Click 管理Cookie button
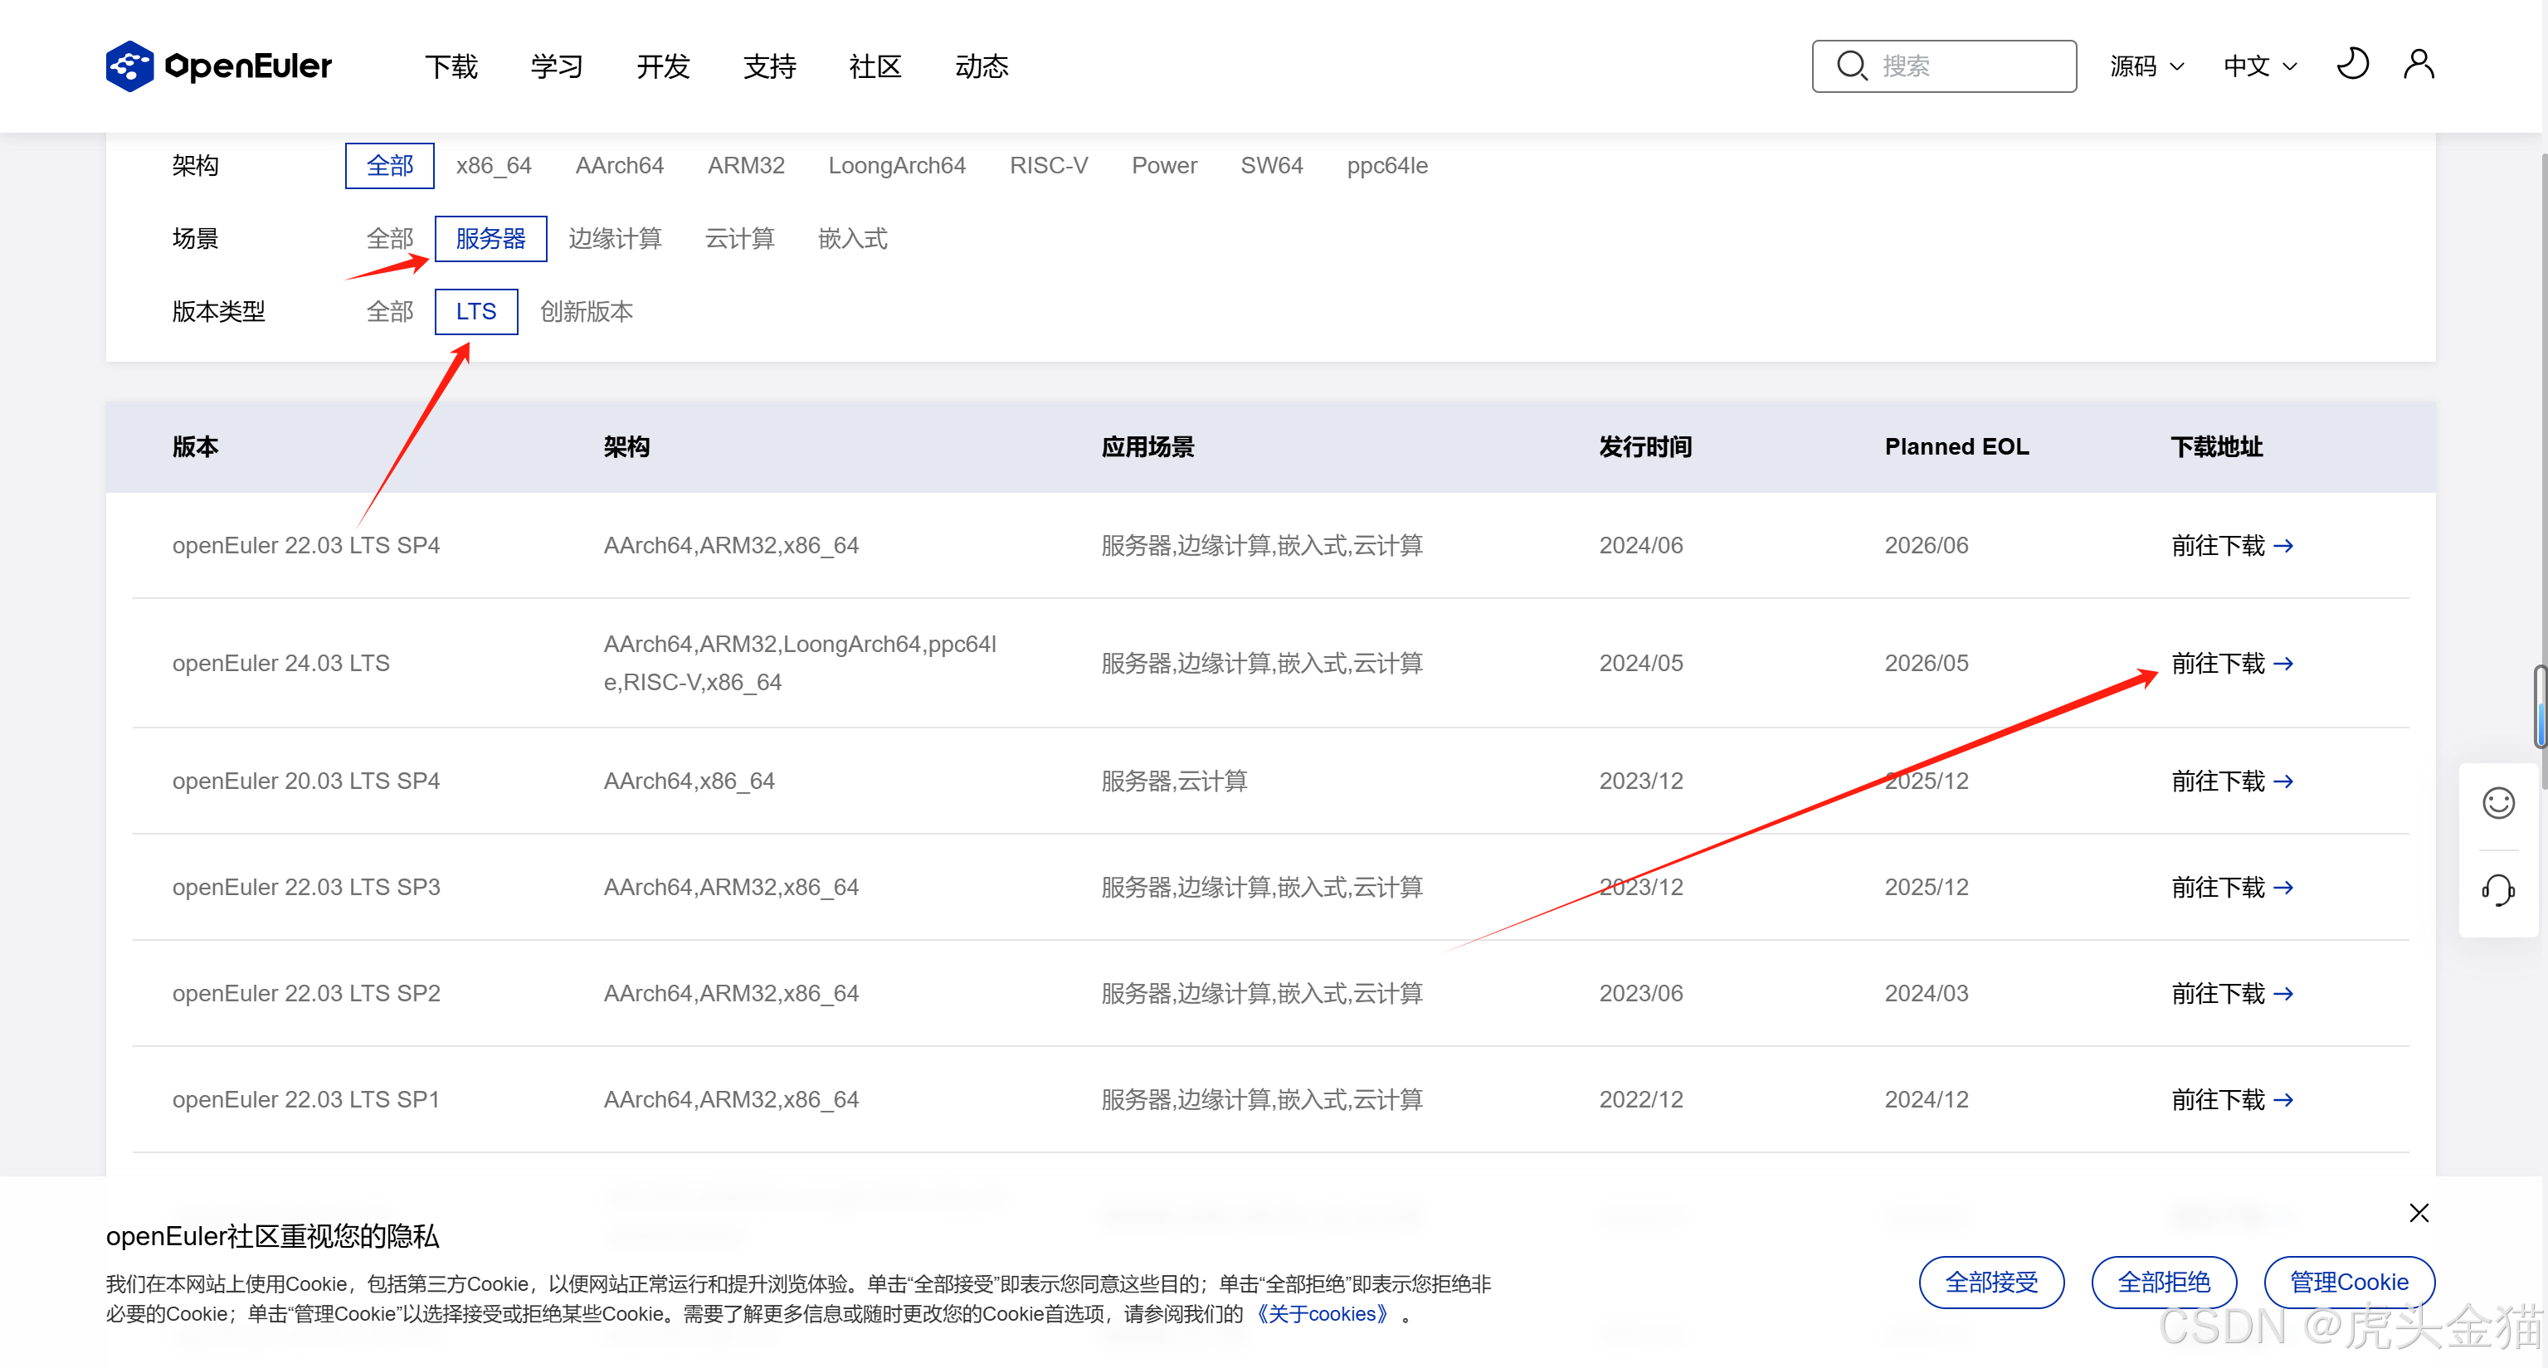The width and height of the screenshot is (2548, 1368). 2349,1282
